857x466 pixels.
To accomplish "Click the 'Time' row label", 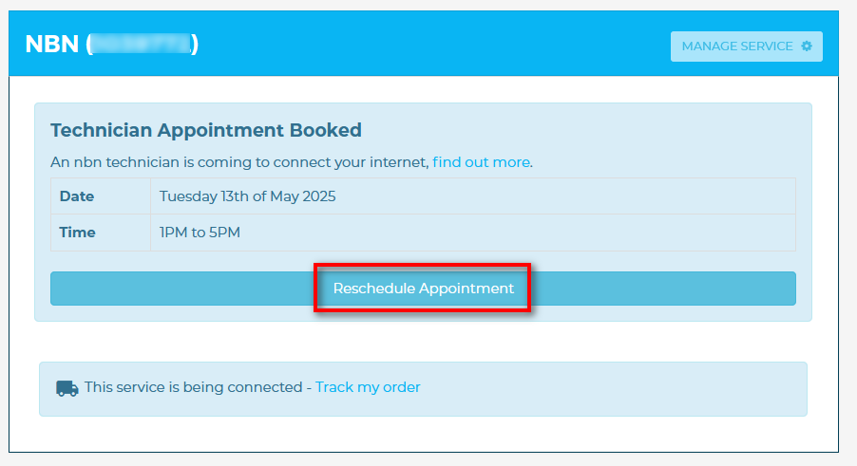I will click(77, 233).
